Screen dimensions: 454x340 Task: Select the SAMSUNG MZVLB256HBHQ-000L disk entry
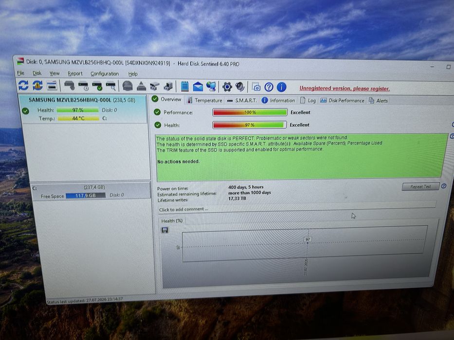click(x=83, y=109)
